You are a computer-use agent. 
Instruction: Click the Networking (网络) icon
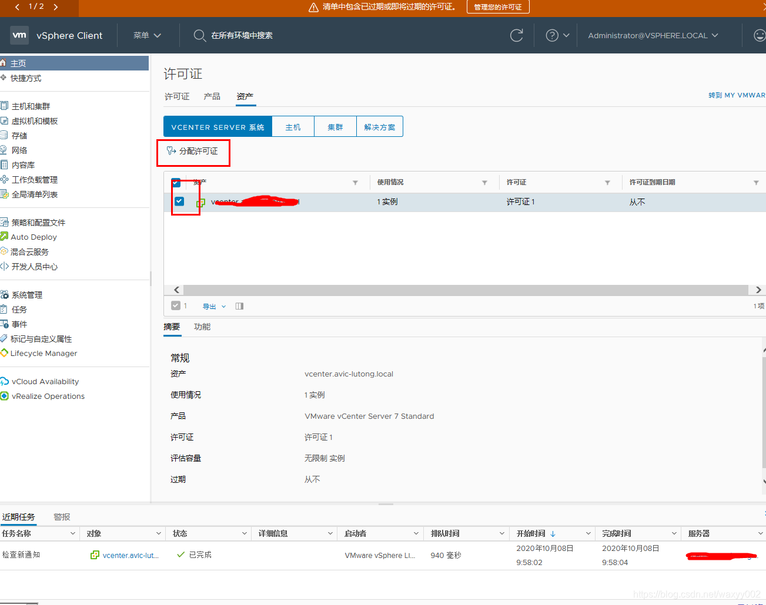(4, 150)
